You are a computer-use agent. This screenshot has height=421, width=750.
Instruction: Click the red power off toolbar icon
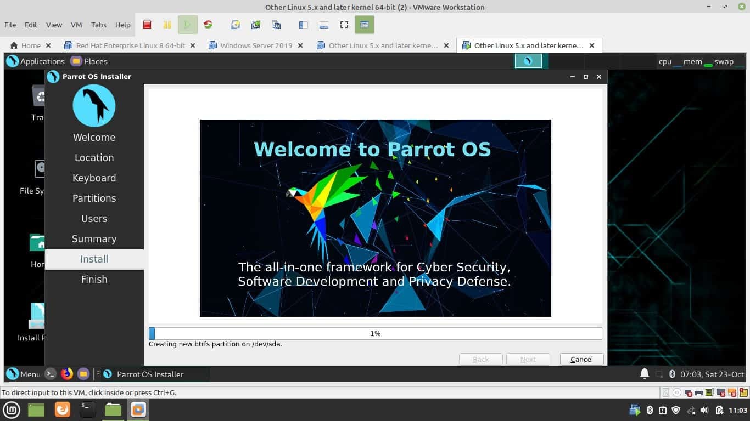coord(147,25)
